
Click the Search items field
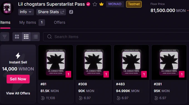(x=116, y=37)
